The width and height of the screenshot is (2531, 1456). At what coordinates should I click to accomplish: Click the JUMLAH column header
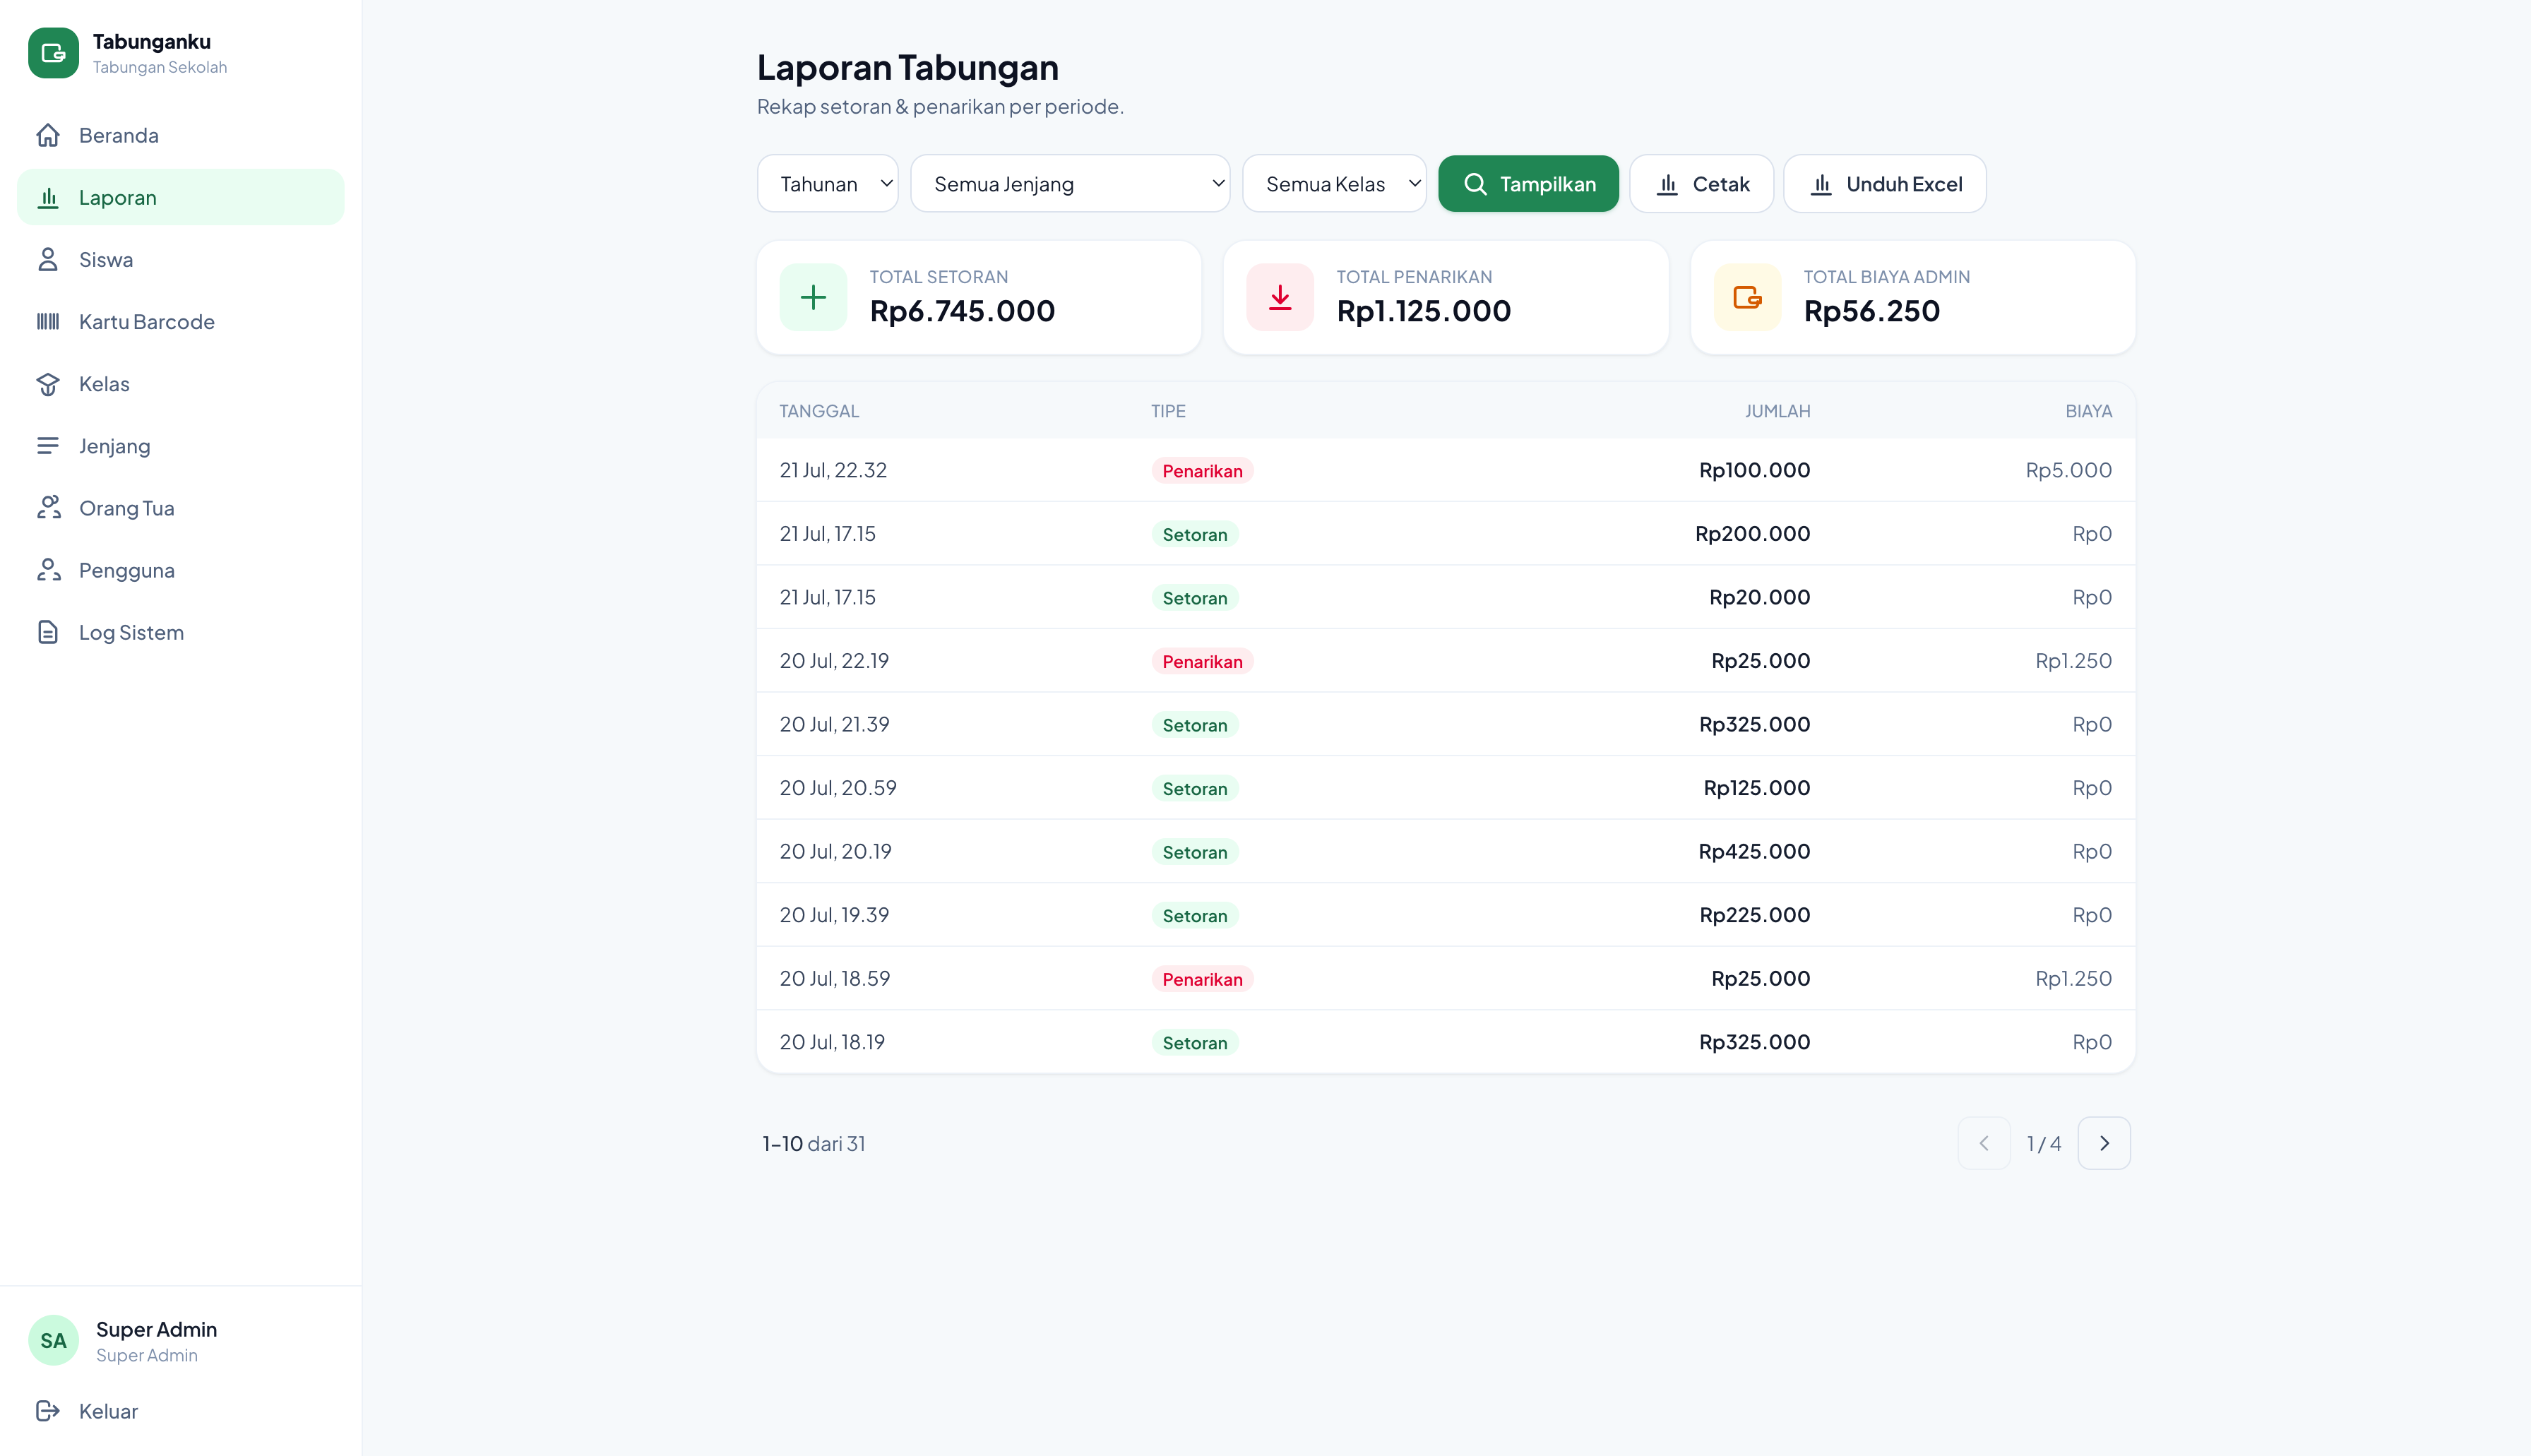coord(1777,411)
